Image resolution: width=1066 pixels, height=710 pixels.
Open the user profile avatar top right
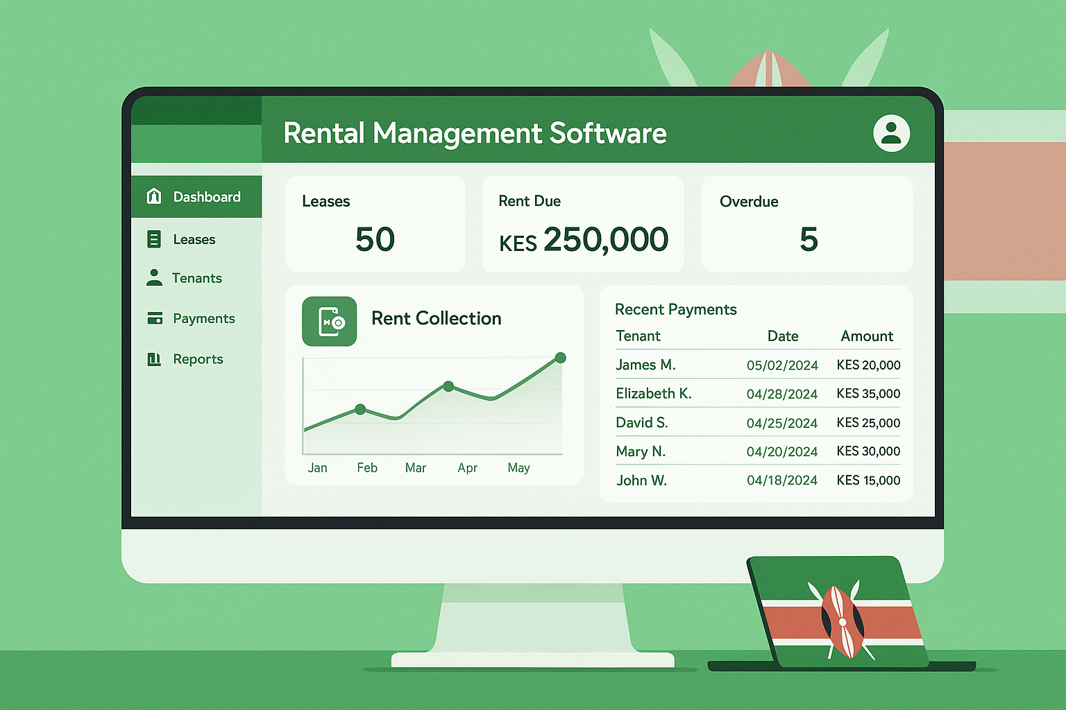(892, 133)
